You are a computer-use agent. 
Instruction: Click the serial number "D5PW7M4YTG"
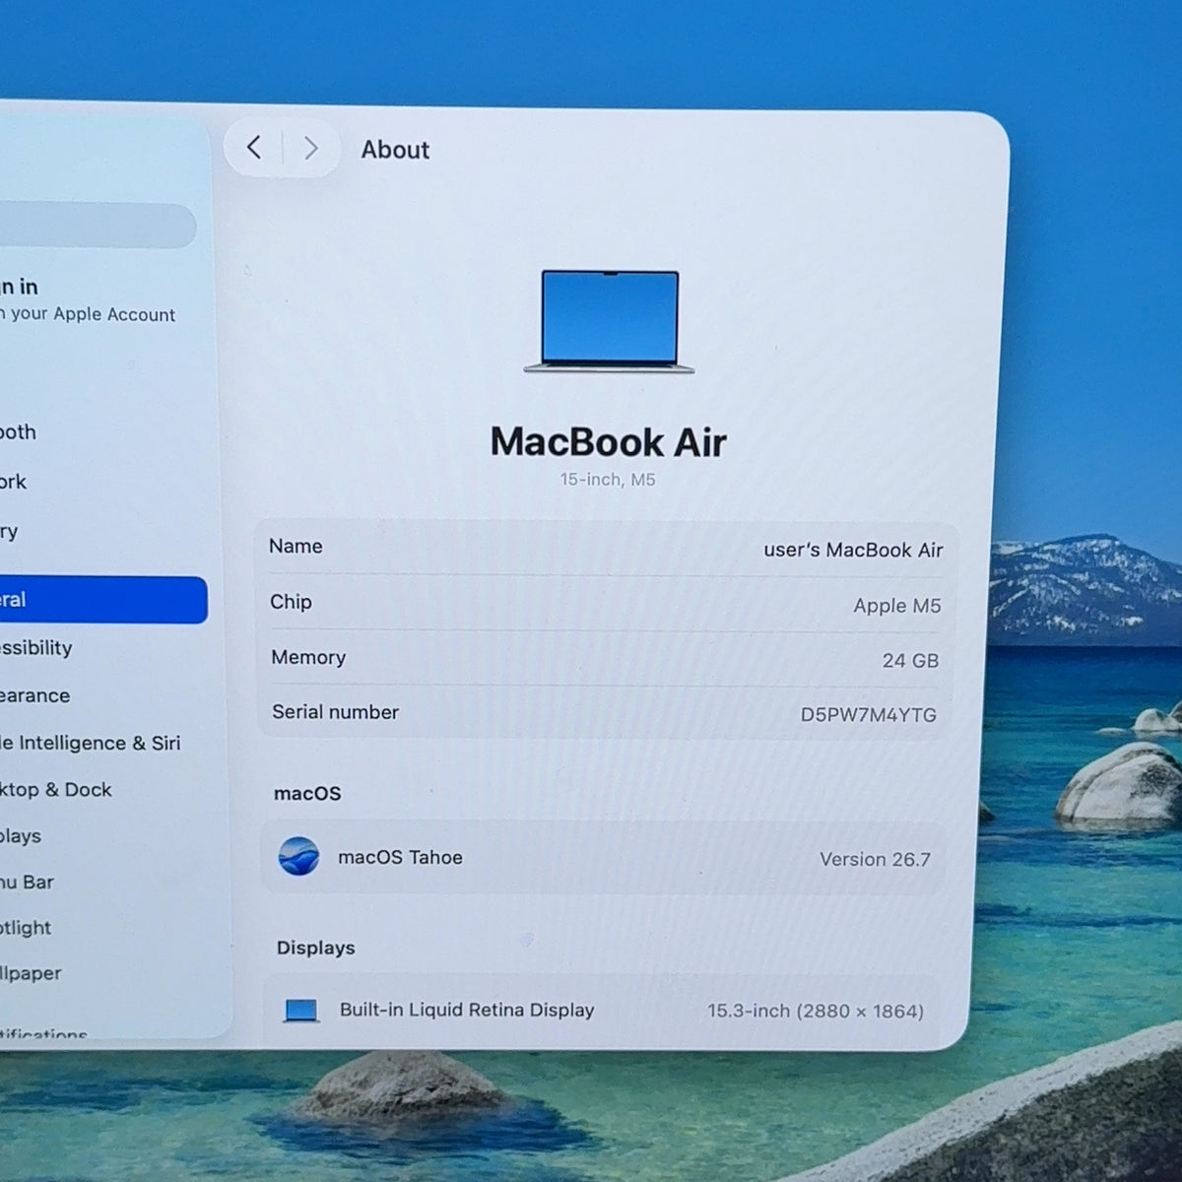(x=868, y=714)
